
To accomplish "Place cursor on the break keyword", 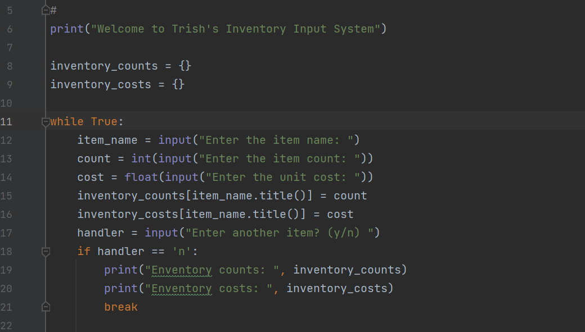I will [x=120, y=307].
